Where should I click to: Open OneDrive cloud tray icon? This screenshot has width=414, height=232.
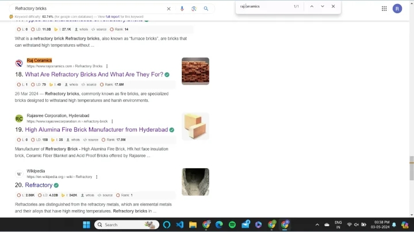[x=327, y=225]
